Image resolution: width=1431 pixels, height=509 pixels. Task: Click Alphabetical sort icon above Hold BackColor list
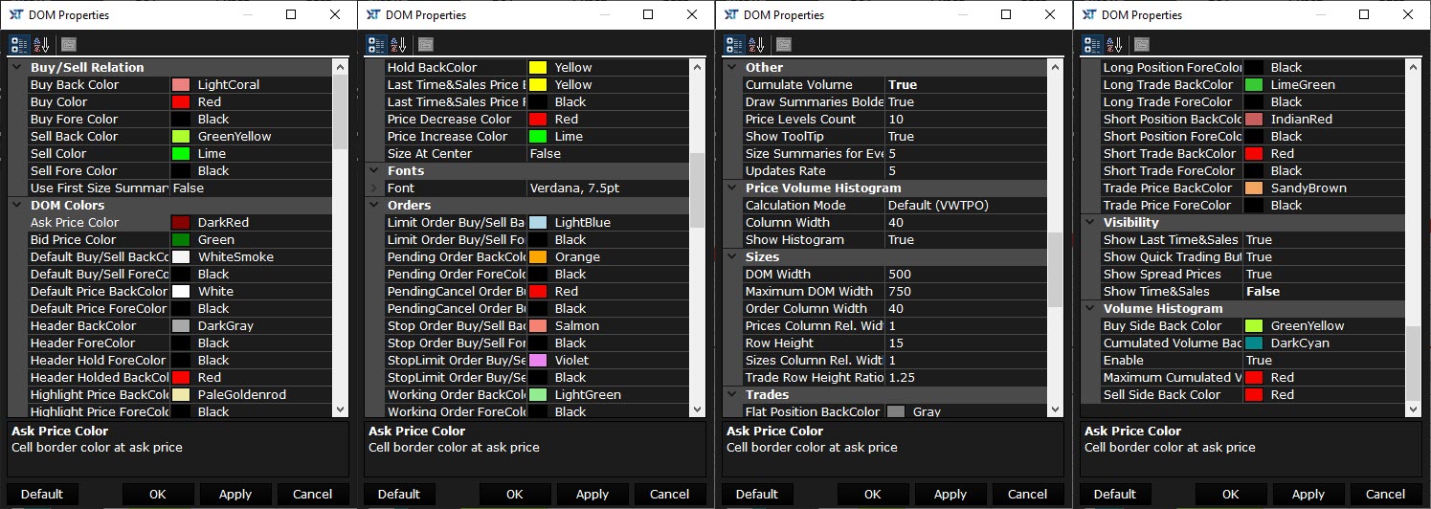click(x=399, y=44)
